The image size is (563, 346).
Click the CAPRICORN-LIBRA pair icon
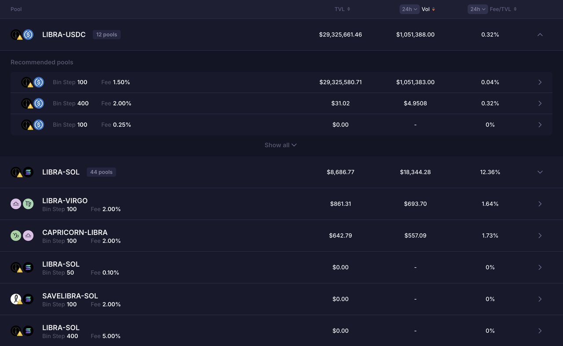click(x=22, y=236)
